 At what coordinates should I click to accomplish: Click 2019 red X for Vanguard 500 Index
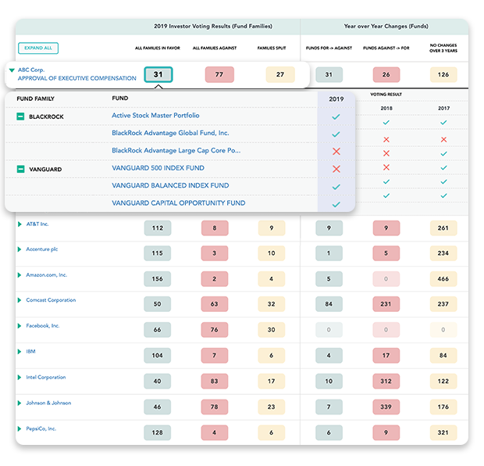(x=336, y=169)
